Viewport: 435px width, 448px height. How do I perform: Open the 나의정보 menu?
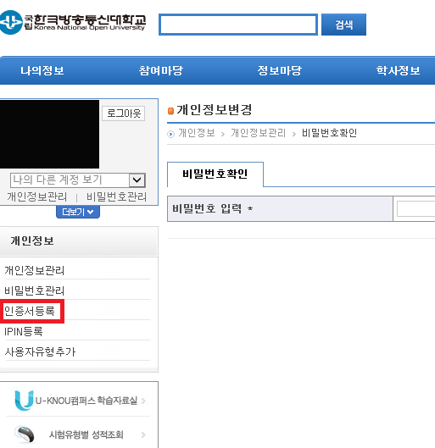[42, 70]
